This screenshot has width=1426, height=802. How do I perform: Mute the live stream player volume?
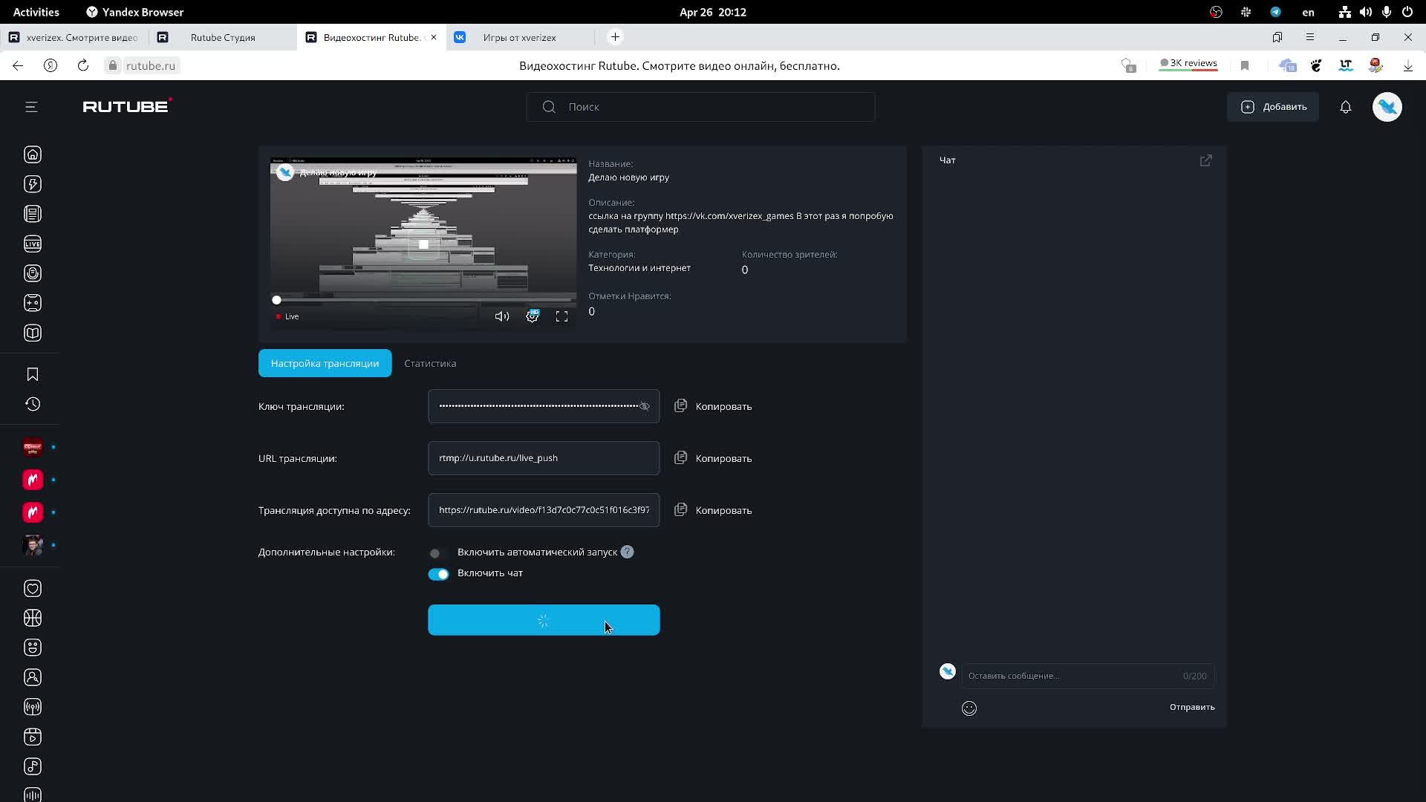502,316
